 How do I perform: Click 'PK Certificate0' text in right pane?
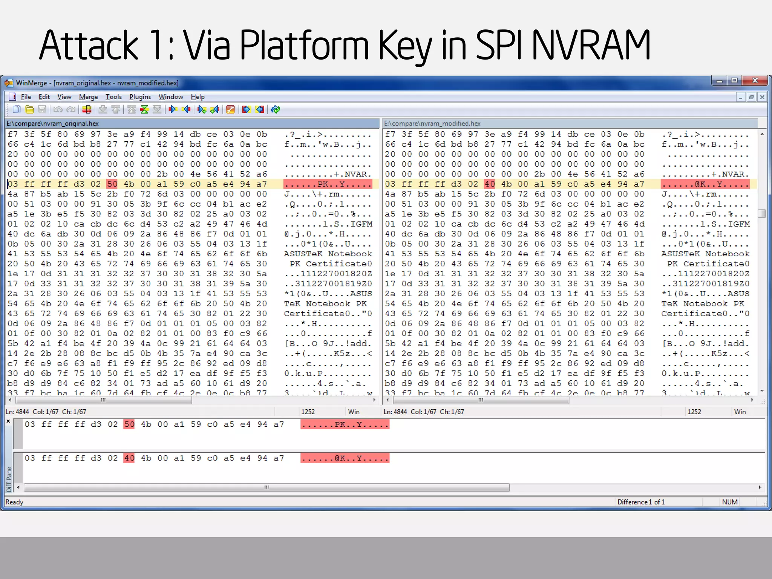tap(708, 263)
